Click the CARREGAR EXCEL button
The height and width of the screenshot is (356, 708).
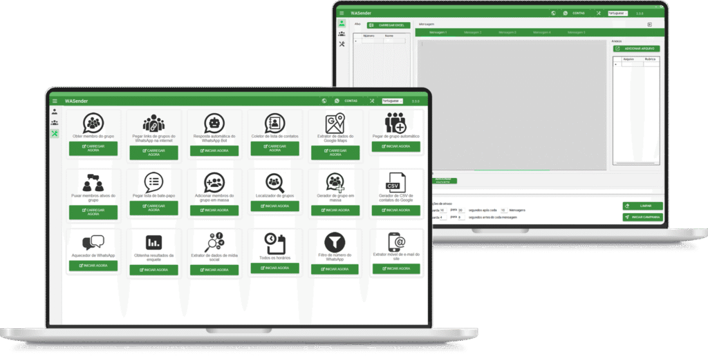[389, 26]
